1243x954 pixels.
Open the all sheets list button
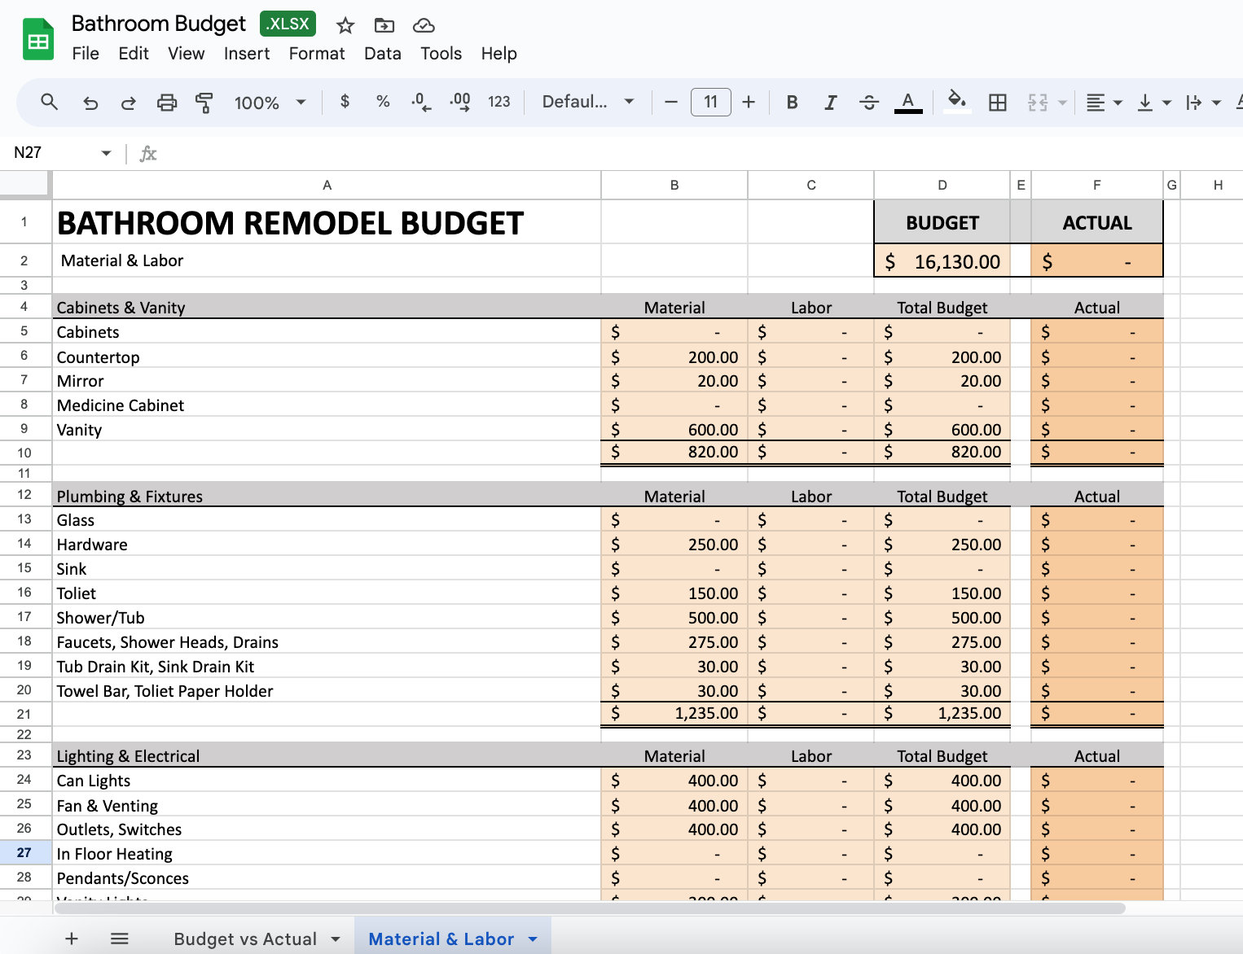tap(119, 939)
